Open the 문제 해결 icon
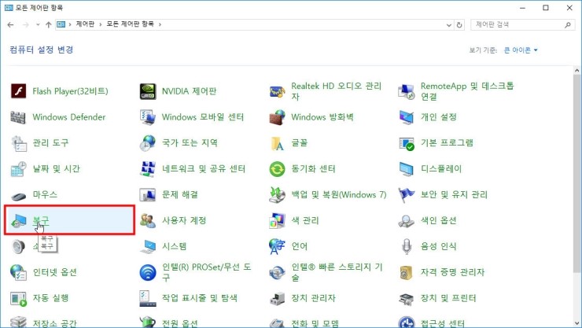This screenshot has width=582, height=328. coord(148,195)
